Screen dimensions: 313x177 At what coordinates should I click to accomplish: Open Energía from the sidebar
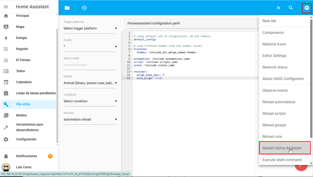click(x=21, y=38)
